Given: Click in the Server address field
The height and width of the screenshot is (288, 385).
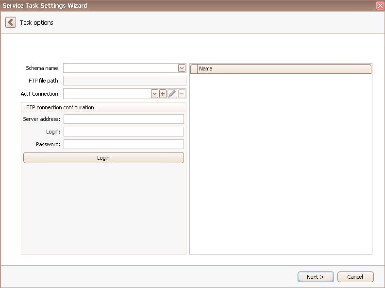Looking at the screenshot, I should click(x=124, y=119).
